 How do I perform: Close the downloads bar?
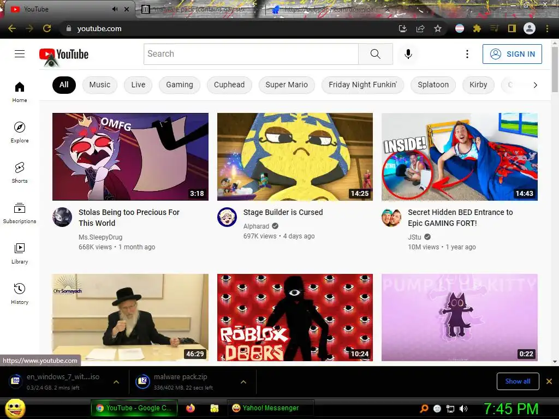point(549,381)
